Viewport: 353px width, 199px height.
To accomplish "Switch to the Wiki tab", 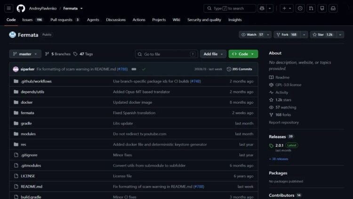I will tap(176, 20).
